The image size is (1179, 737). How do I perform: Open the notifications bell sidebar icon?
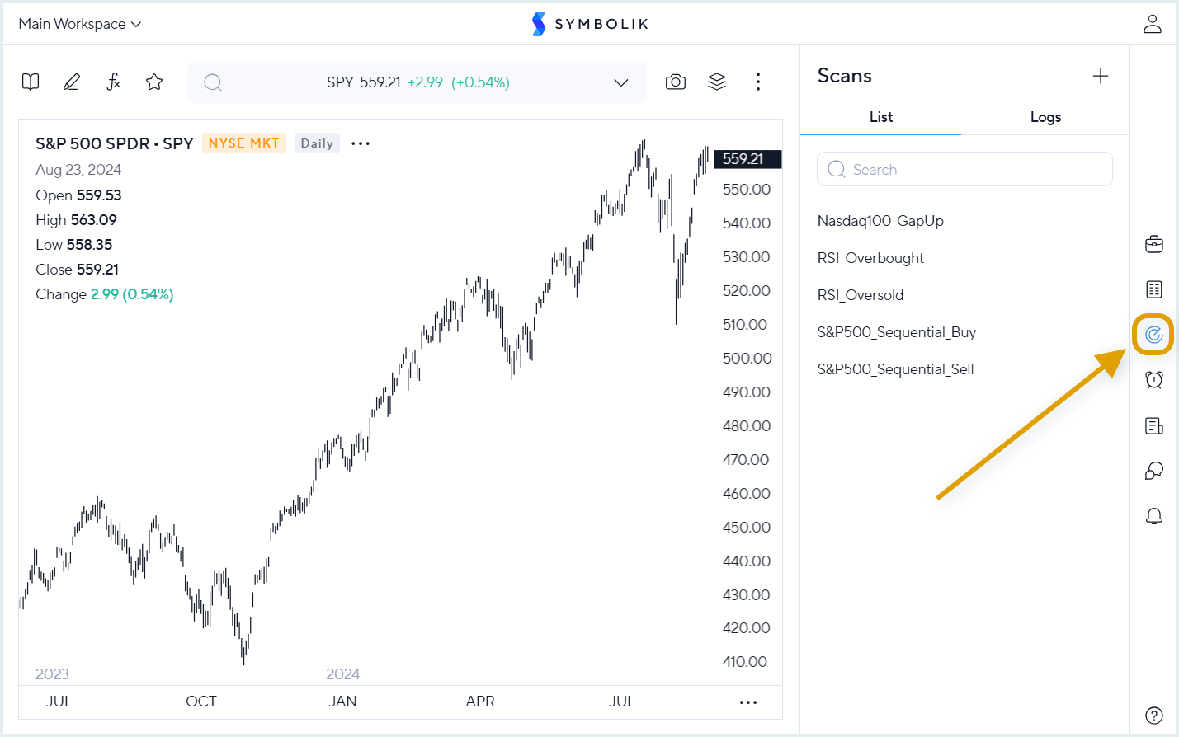(x=1154, y=516)
